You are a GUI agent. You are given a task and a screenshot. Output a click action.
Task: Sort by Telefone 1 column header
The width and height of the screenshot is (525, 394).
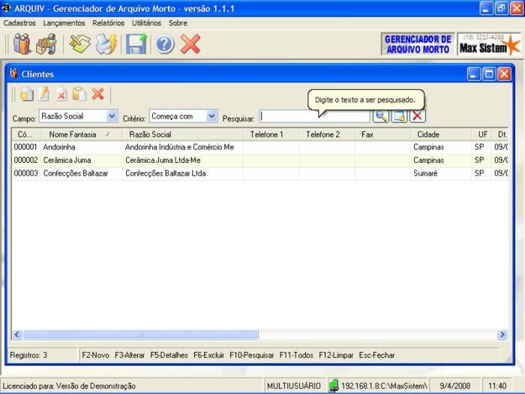(271, 134)
